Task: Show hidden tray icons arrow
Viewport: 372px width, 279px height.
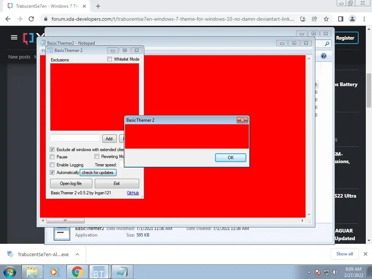Action: point(309,272)
